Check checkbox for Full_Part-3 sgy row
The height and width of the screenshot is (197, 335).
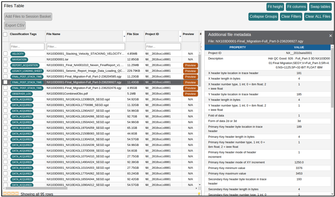(x=5, y=82)
